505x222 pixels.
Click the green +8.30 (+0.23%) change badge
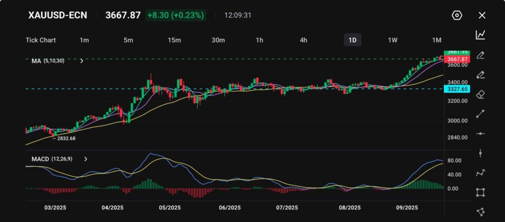tap(175, 15)
